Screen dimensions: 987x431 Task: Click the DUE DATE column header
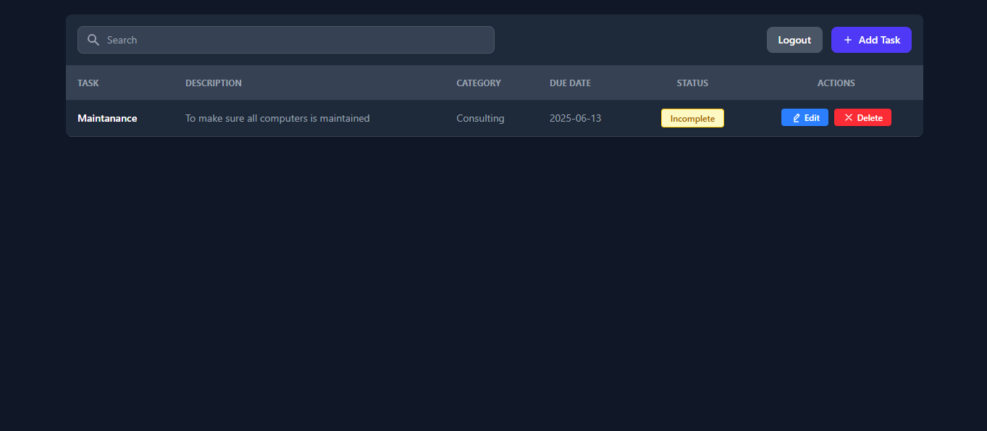tap(570, 83)
